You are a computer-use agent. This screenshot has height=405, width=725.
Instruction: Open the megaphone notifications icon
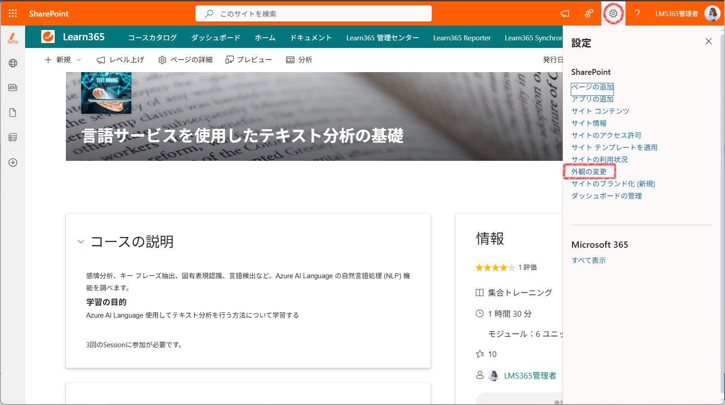pos(565,13)
